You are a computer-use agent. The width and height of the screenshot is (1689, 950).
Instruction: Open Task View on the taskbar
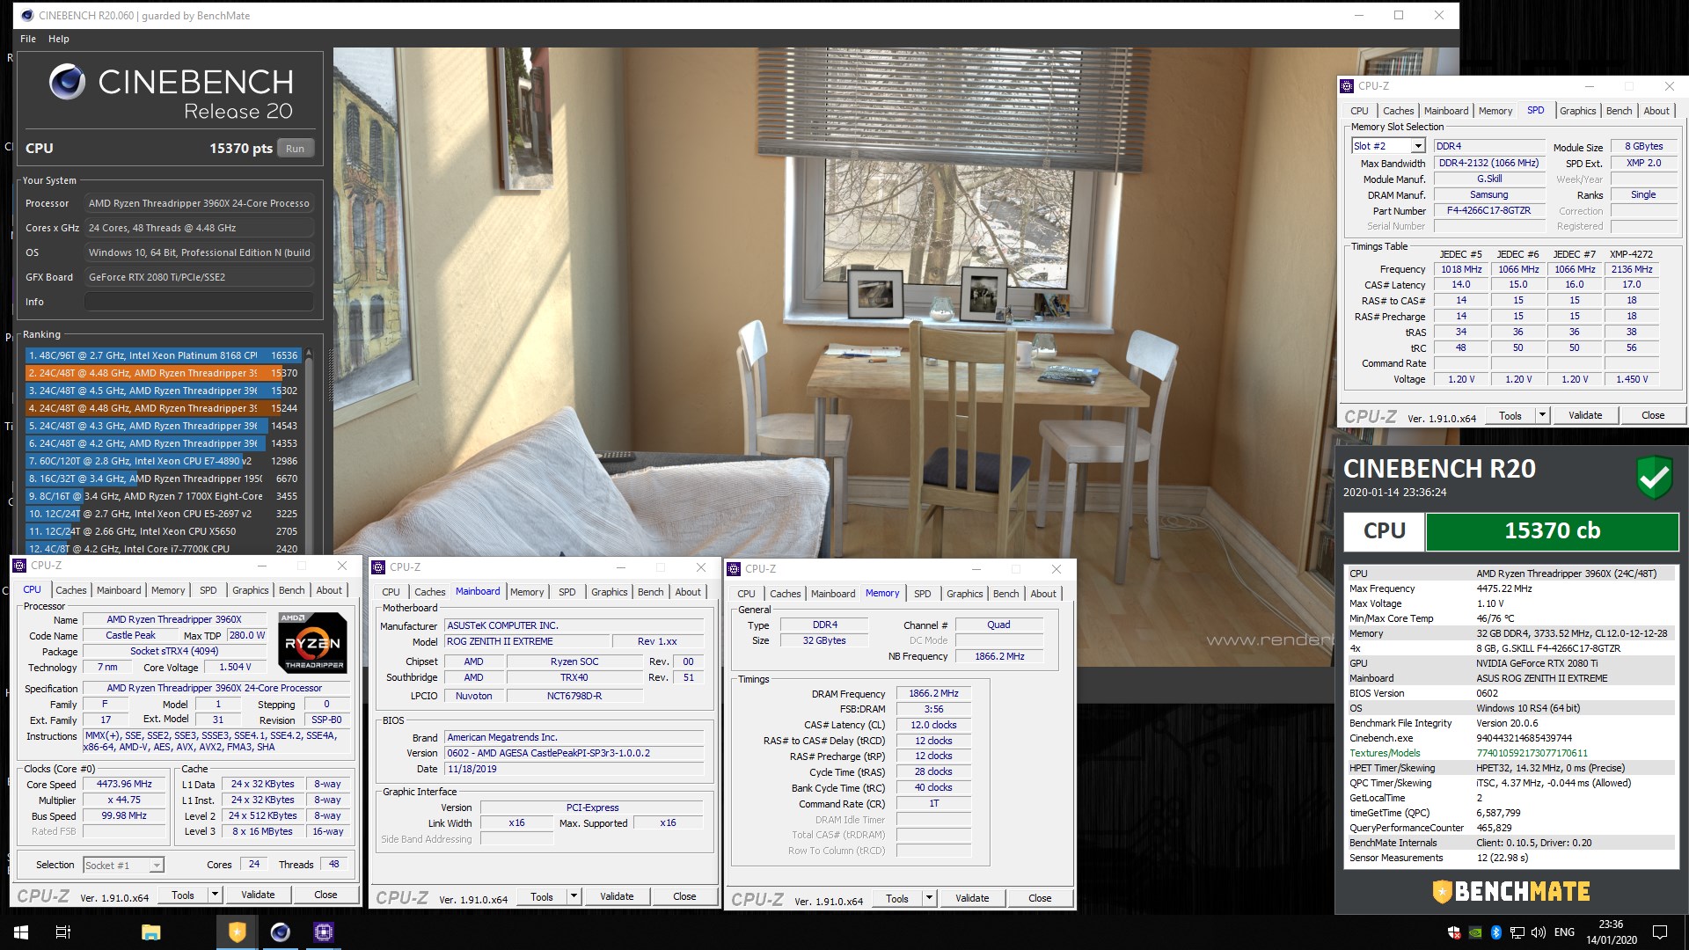pyautogui.click(x=63, y=932)
